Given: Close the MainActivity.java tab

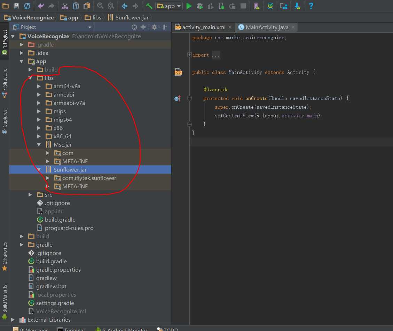Looking at the screenshot, I should (x=293, y=27).
